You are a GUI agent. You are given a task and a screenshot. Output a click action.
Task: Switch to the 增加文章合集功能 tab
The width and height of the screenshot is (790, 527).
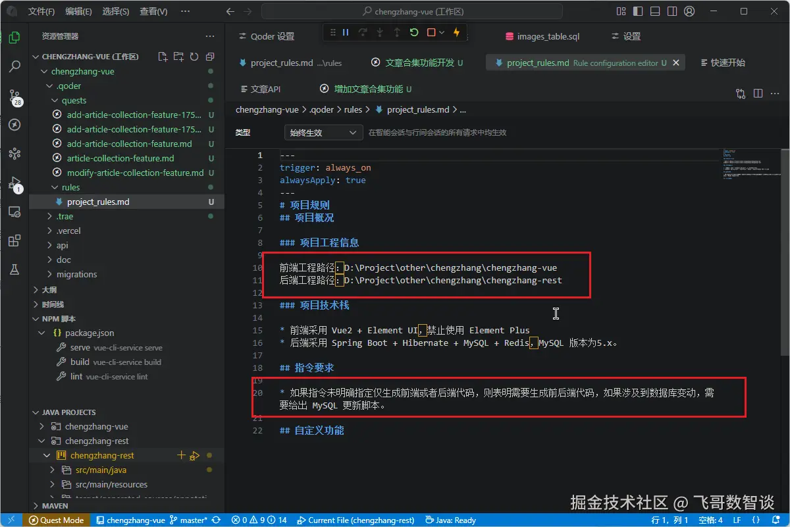(366, 89)
